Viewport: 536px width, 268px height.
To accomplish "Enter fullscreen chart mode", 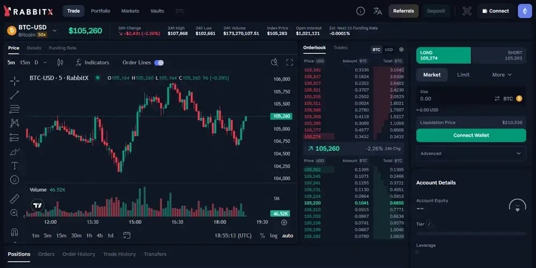I will 289,62.
